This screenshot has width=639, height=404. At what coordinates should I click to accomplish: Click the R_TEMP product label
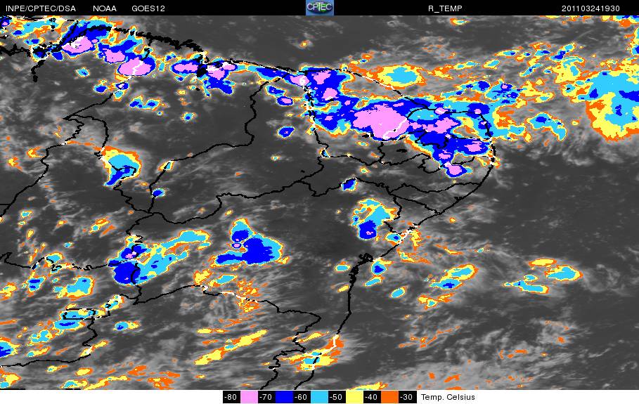[445, 8]
